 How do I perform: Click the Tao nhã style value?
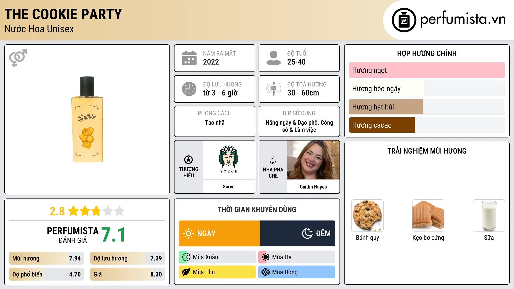click(215, 123)
